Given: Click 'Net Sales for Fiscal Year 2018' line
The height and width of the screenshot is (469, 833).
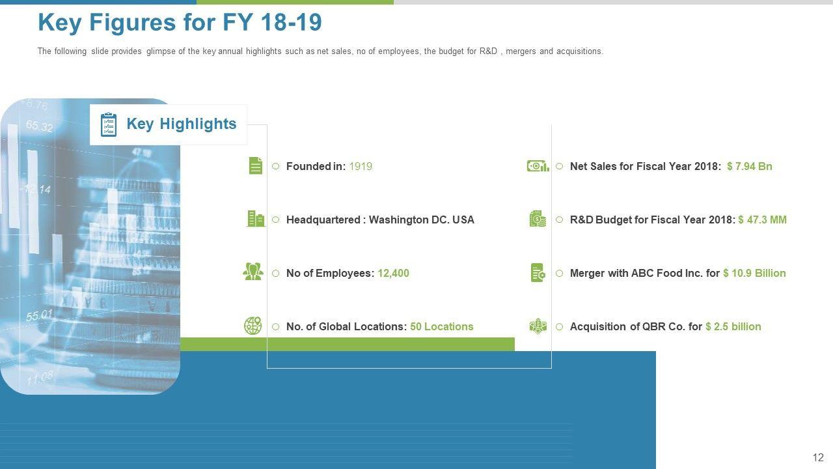Looking at the screenshot, I should coord(671,166).
